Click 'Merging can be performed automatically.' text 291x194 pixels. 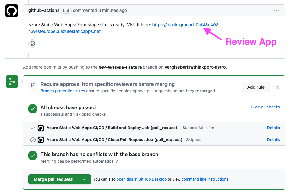80,161
